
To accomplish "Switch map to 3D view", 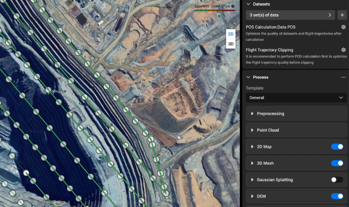I will click(x=231, y=44).
